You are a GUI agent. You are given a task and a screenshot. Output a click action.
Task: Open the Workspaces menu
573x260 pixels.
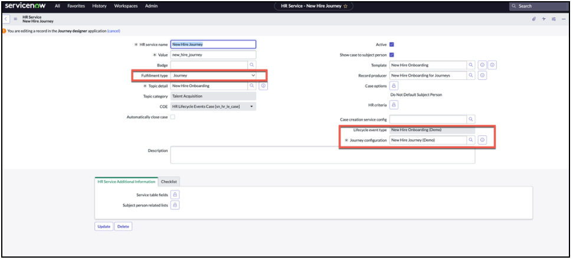point(126,6)
